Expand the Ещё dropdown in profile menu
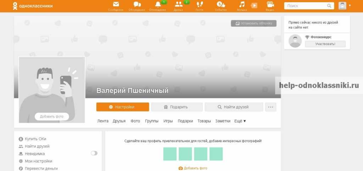The width and height of the screenshot is (363, 171). pyautogui.click(x=240, y=121)
